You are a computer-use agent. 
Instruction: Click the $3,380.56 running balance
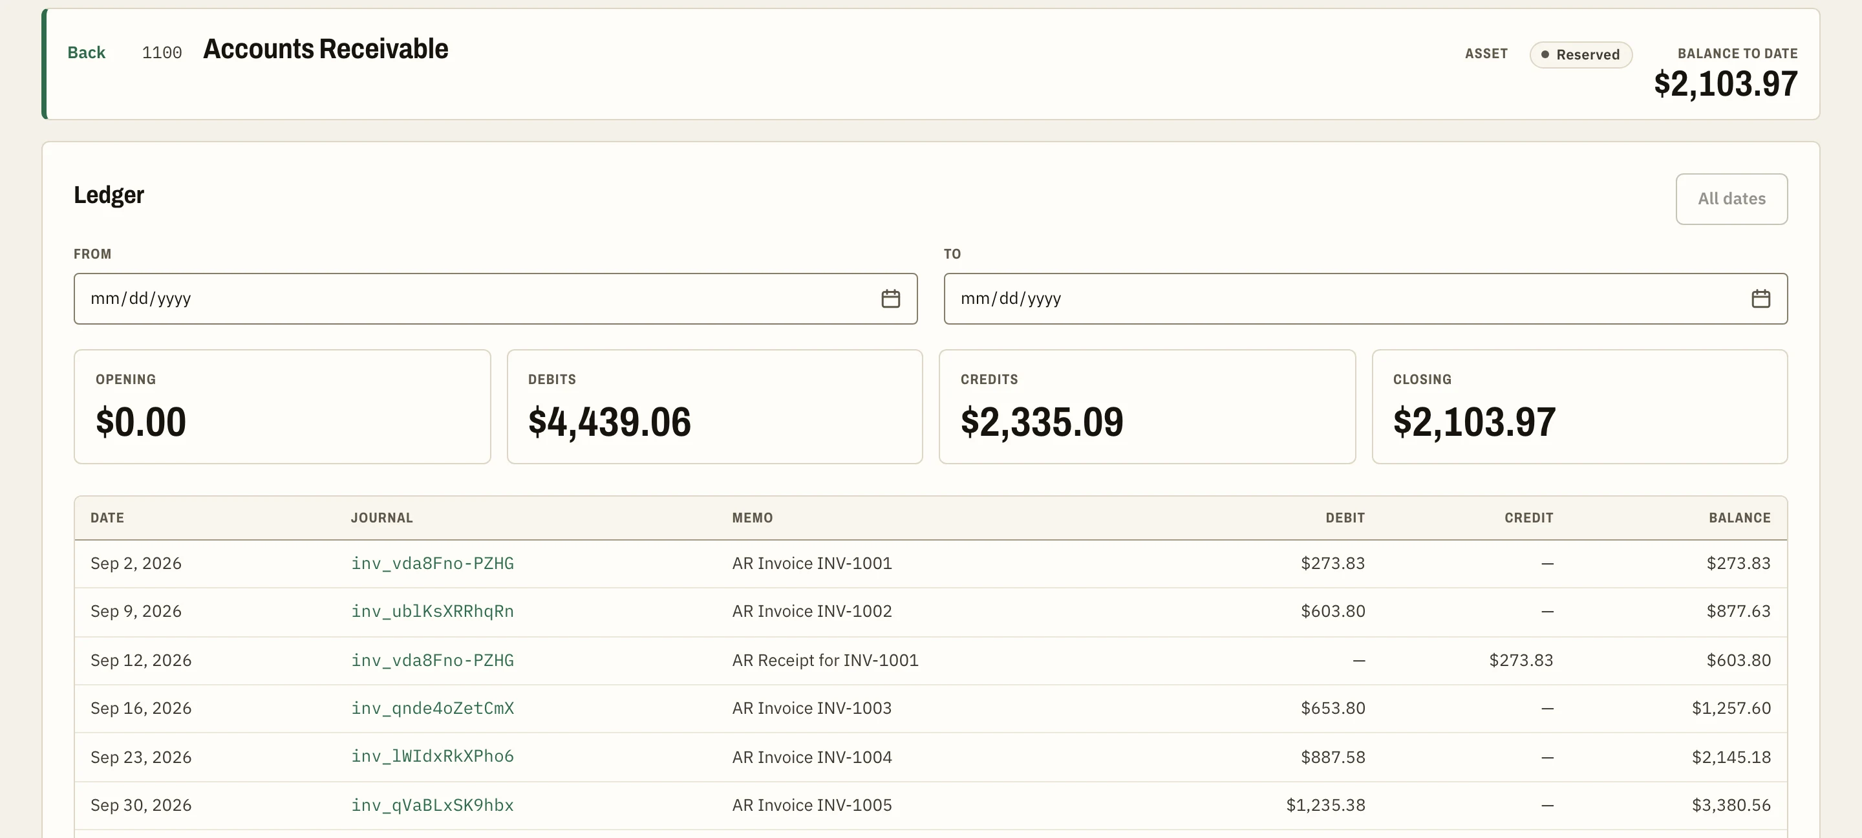[x=1731, y=806]
